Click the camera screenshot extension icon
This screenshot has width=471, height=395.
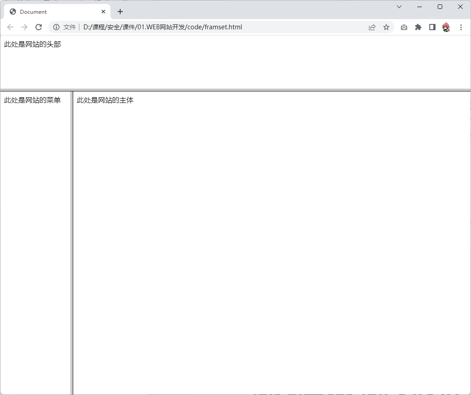coord(404,27)
